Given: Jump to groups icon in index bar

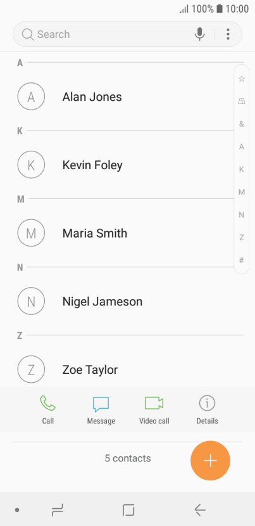Looking at the screenshot, I should click(x=241, y=101).
